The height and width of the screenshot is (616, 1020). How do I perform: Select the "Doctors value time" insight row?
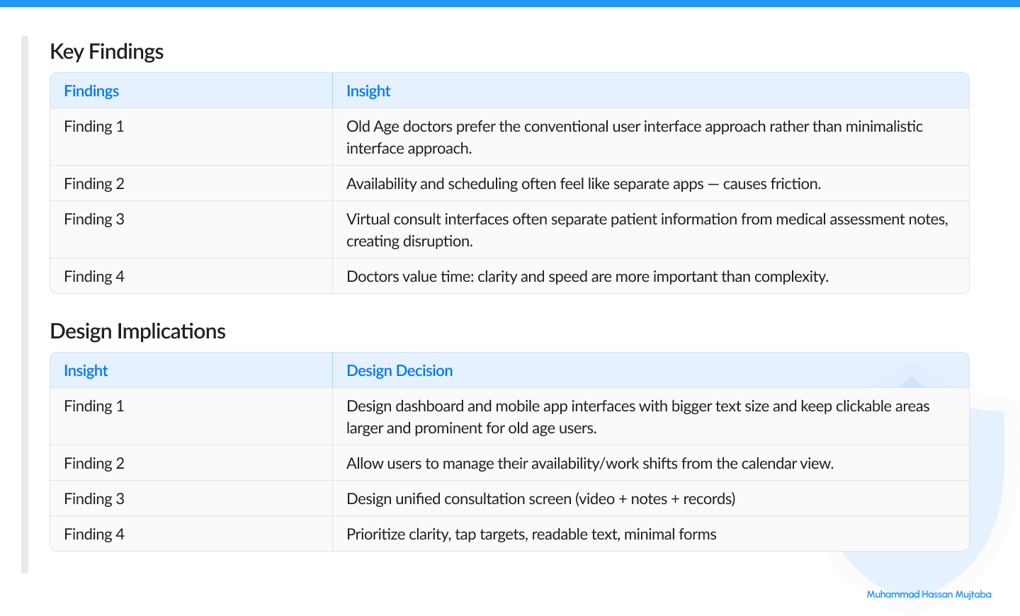pos(587,275)
